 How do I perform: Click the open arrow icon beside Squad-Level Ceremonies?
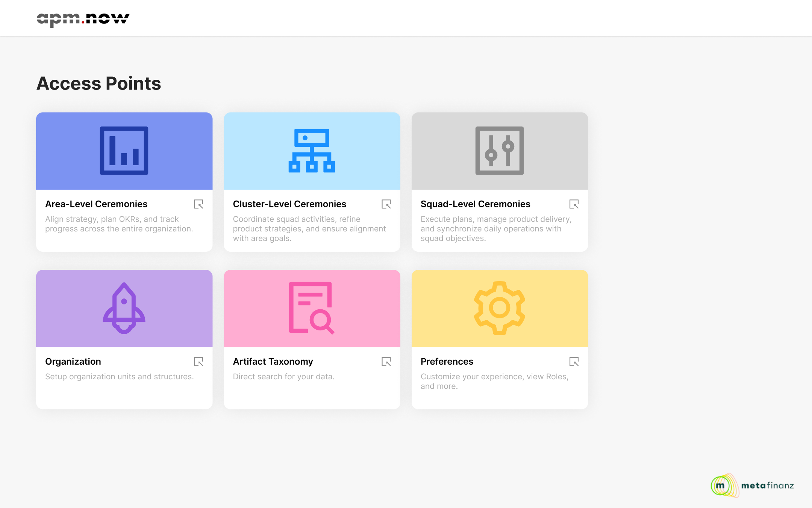[x=574, y=204]
